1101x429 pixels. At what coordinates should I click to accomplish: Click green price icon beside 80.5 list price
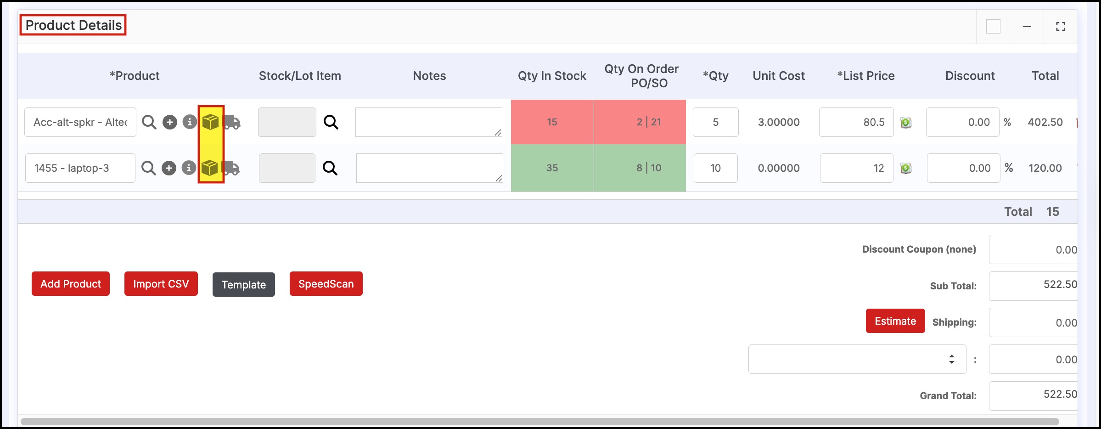(x=906, y=123)
